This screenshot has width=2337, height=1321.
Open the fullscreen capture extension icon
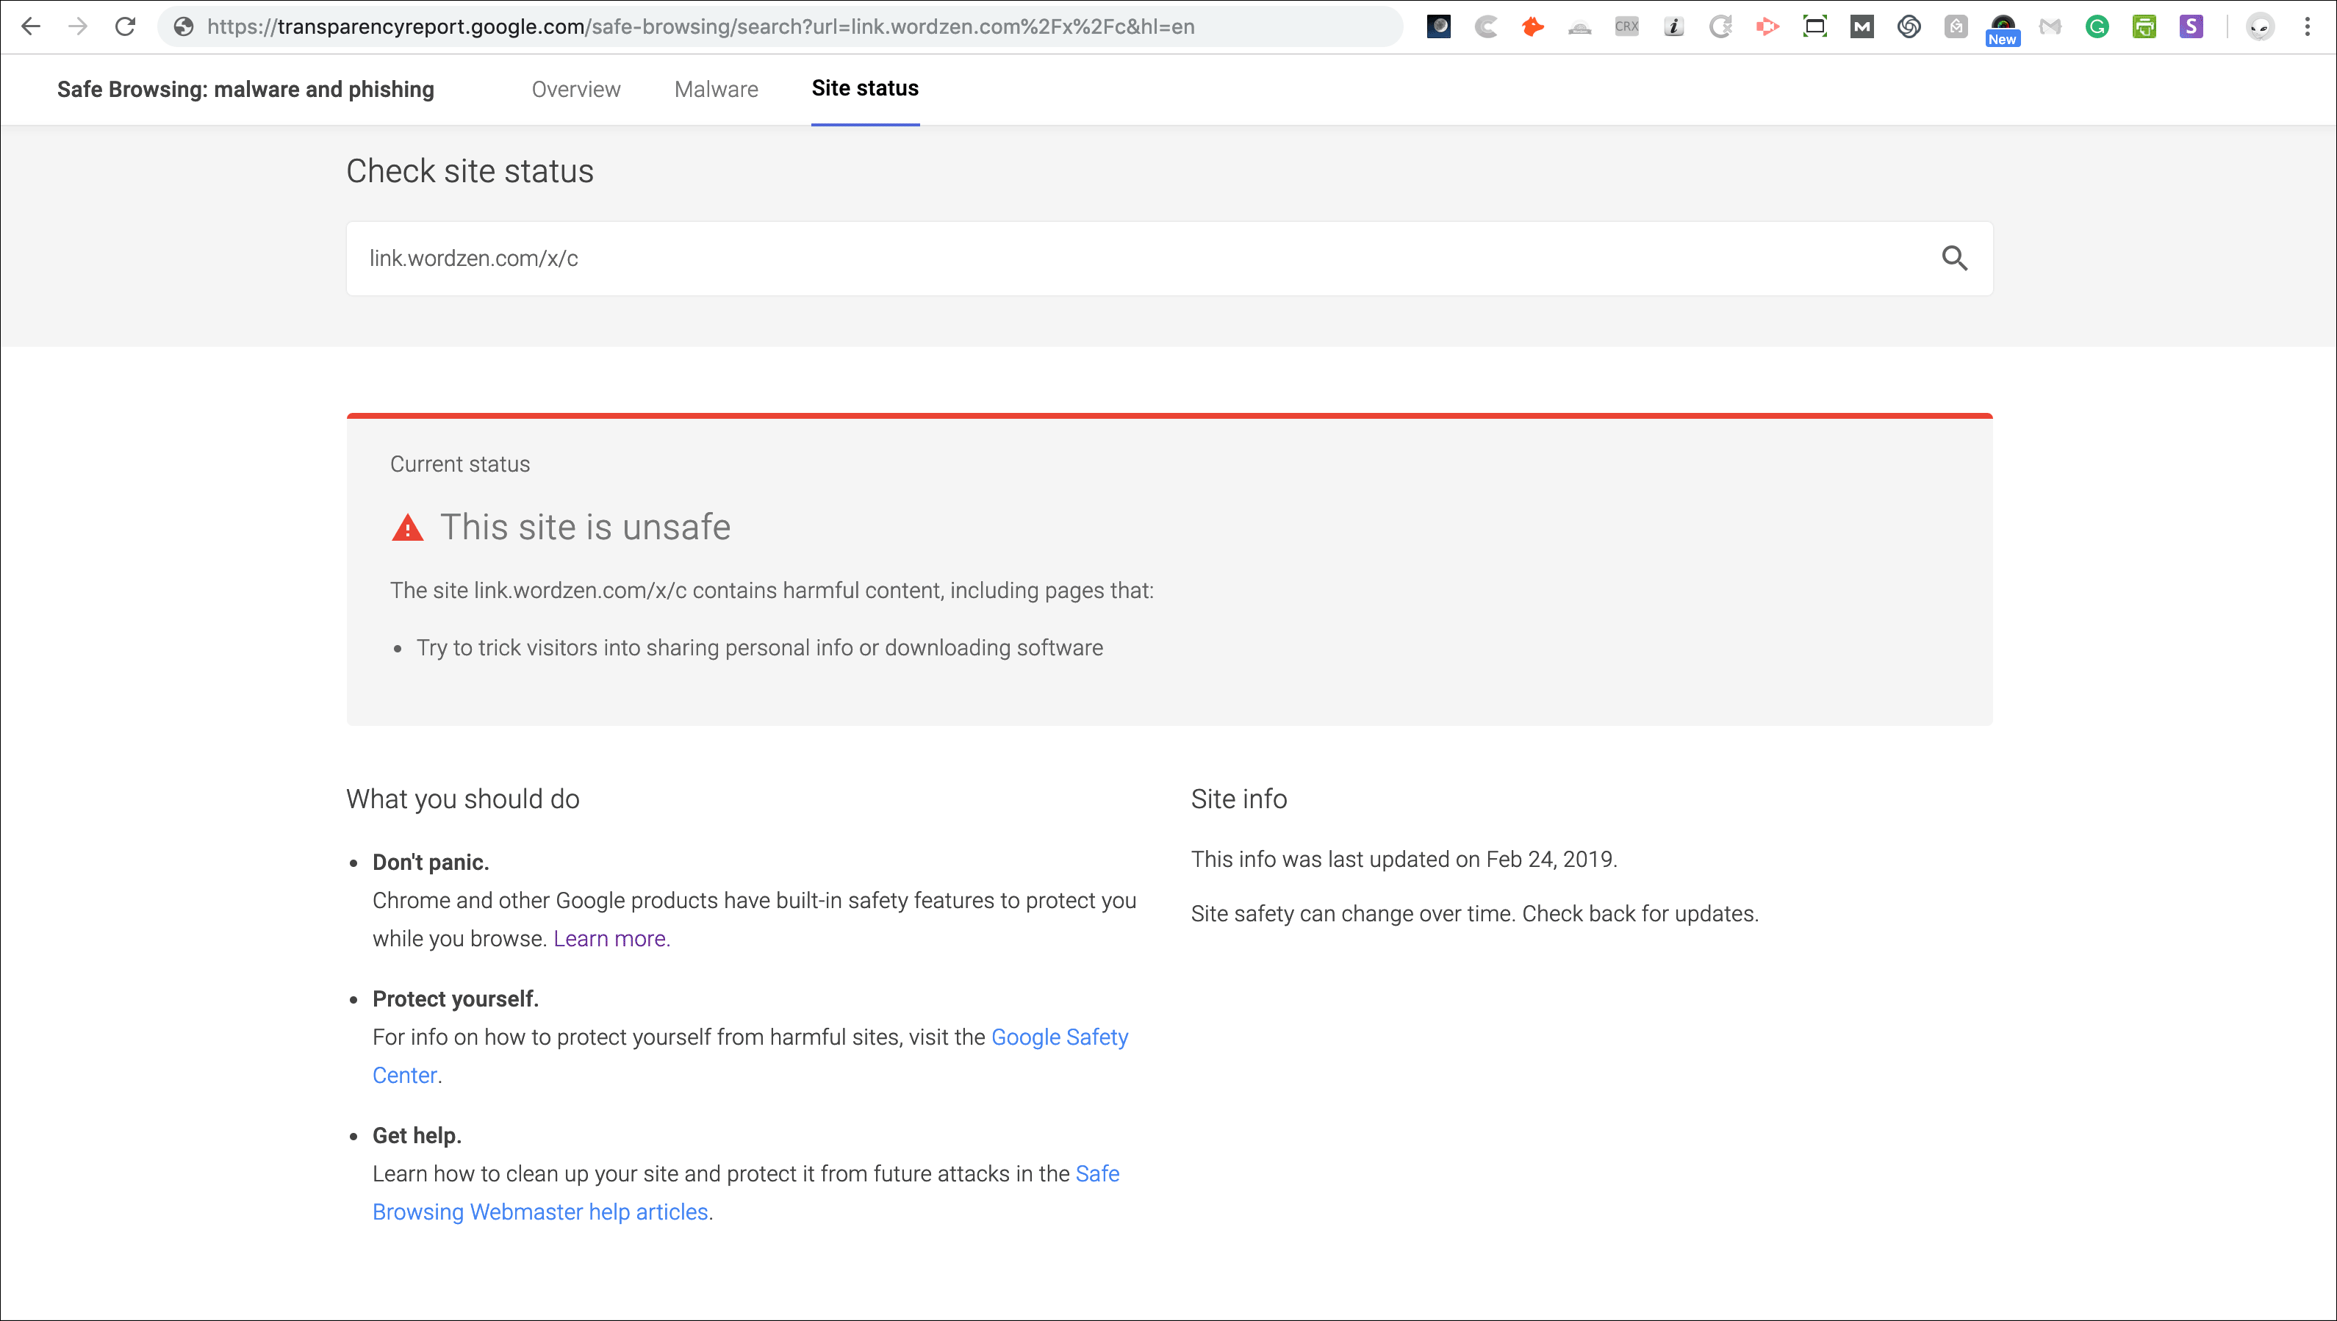coord(1814,26)
